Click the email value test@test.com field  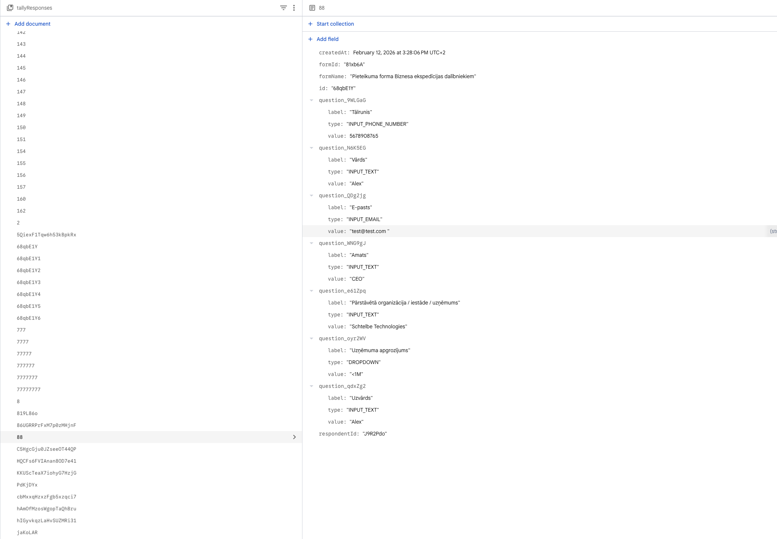tap(369, 231)
